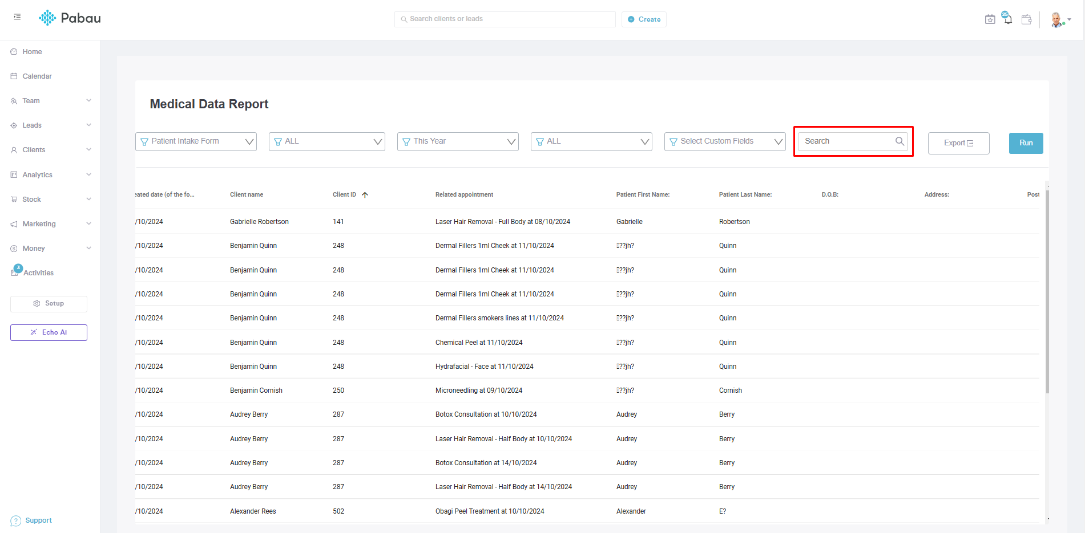1085x533 pixels.
Task: Click the filter icon in Patient Intake Form dropdown
Action: tap(144, 142)
